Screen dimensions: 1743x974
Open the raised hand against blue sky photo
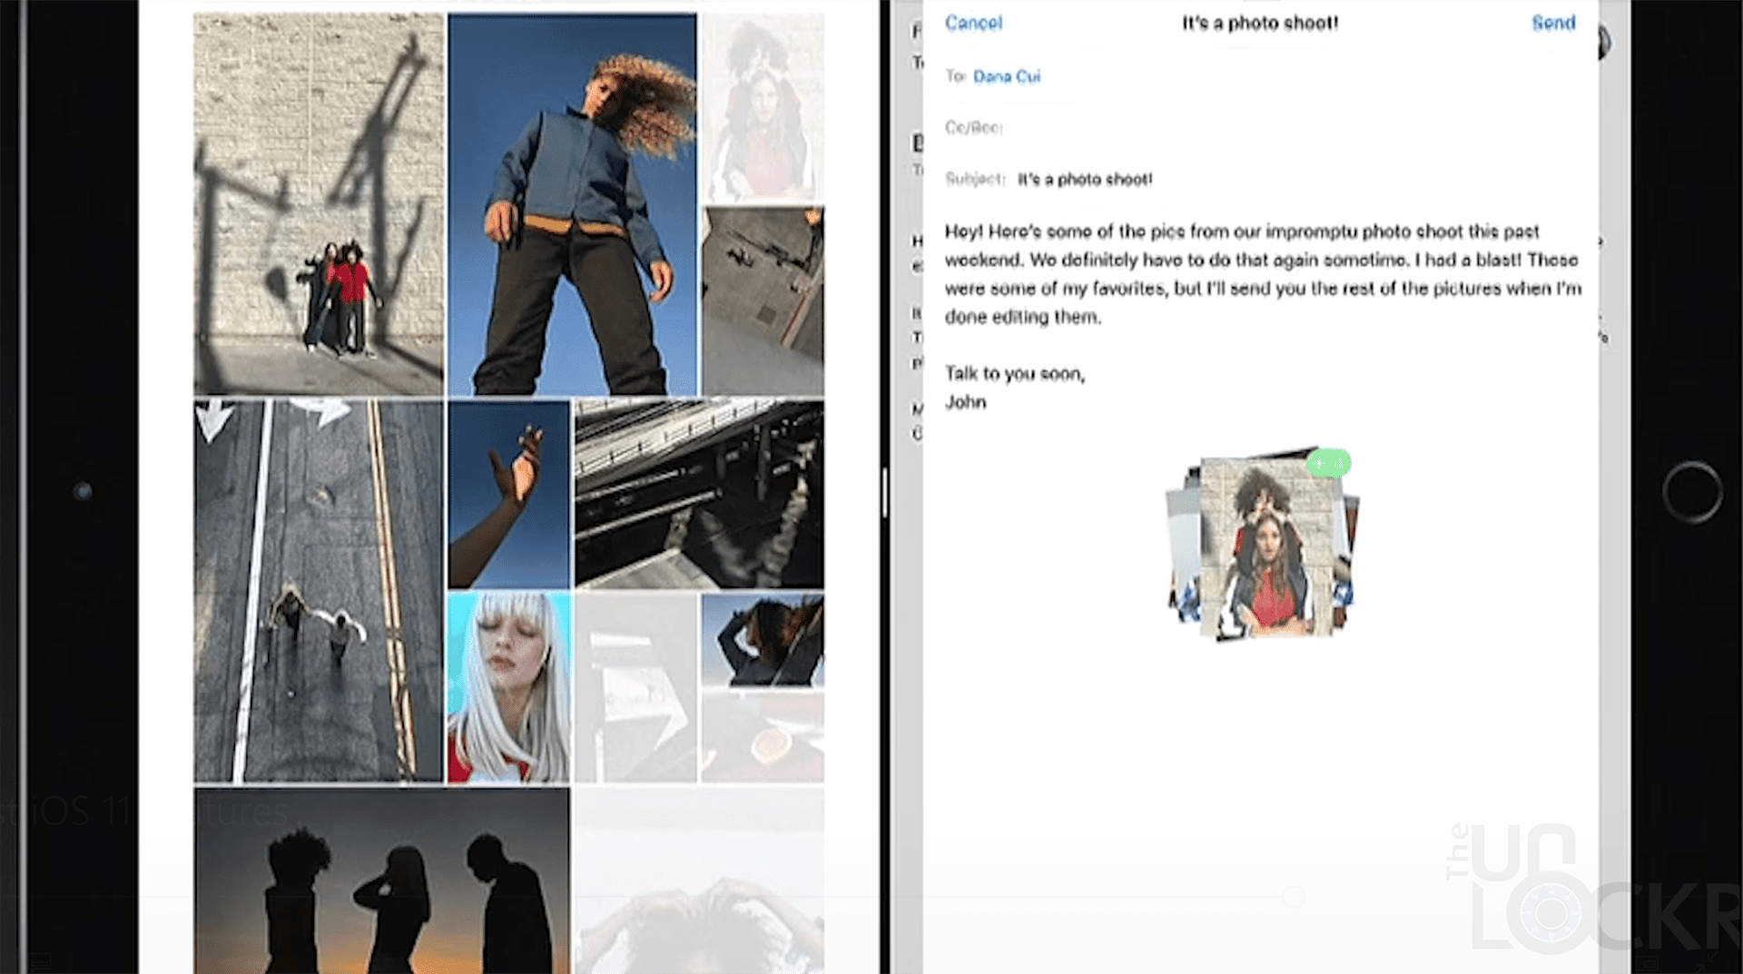(508, 495)
